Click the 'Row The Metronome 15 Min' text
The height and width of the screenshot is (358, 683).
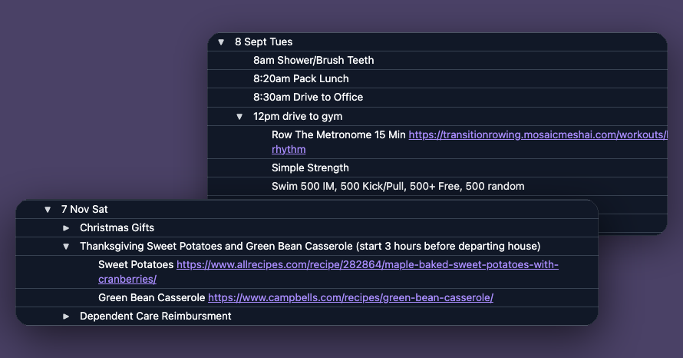(338, 134)
